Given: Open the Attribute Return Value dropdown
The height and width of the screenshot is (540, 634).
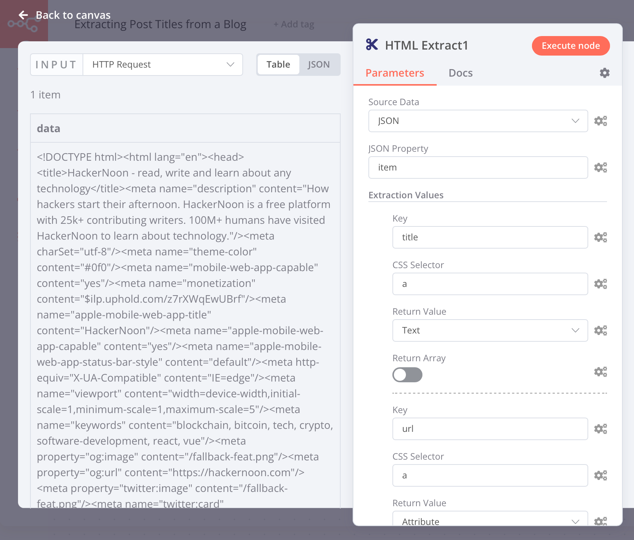Looking at the screenshot, I should click(x=490, y=521).
